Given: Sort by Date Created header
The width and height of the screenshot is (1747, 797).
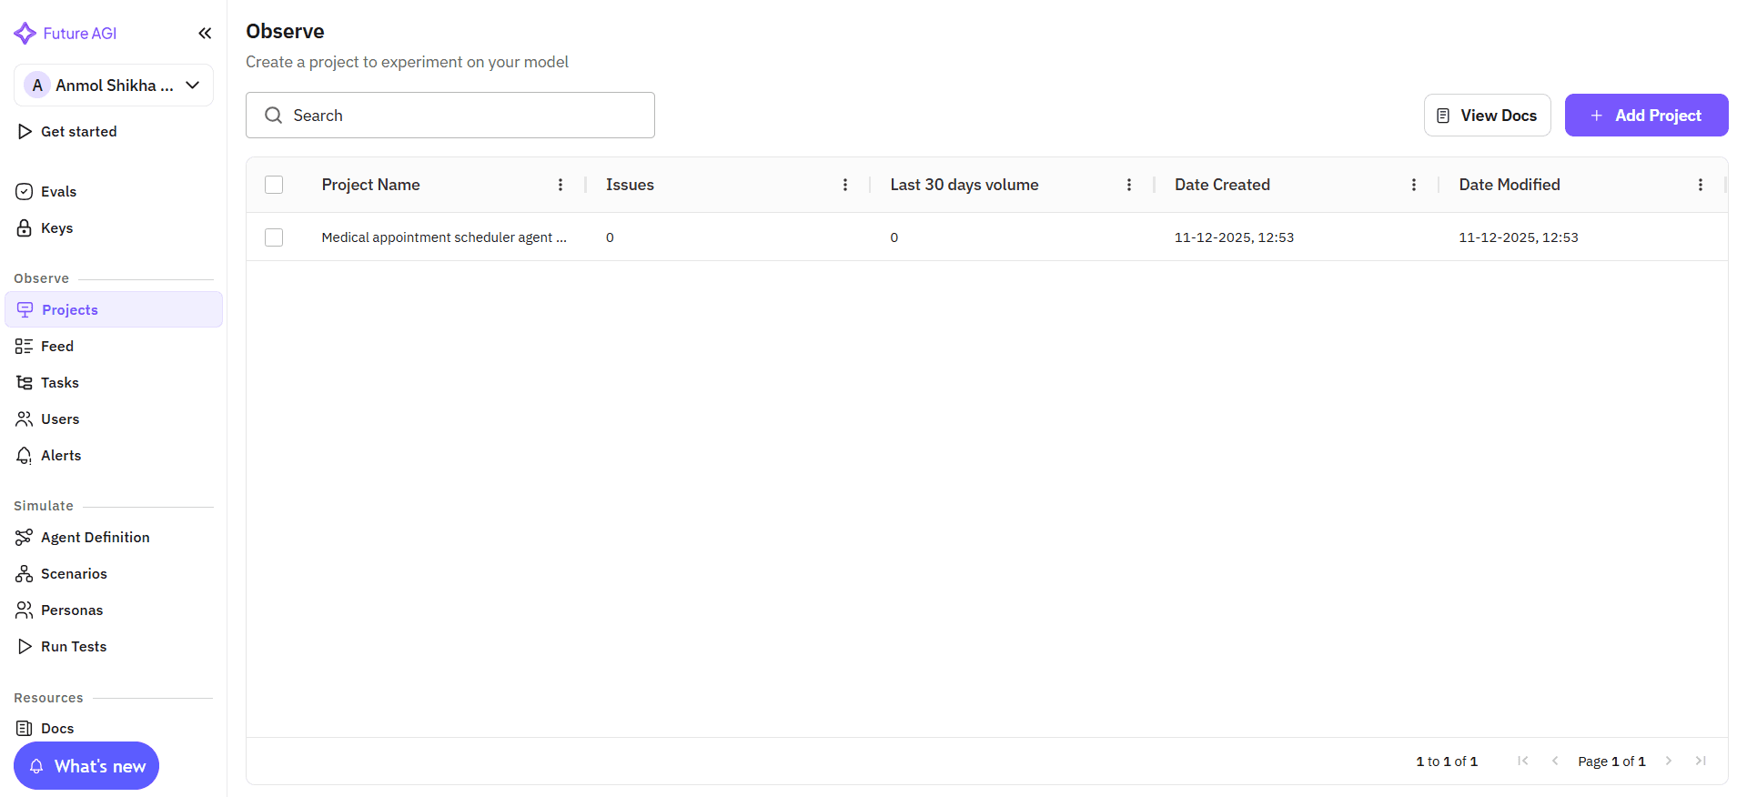Looking at the screenshot, I should click(x=1222, y=185).
